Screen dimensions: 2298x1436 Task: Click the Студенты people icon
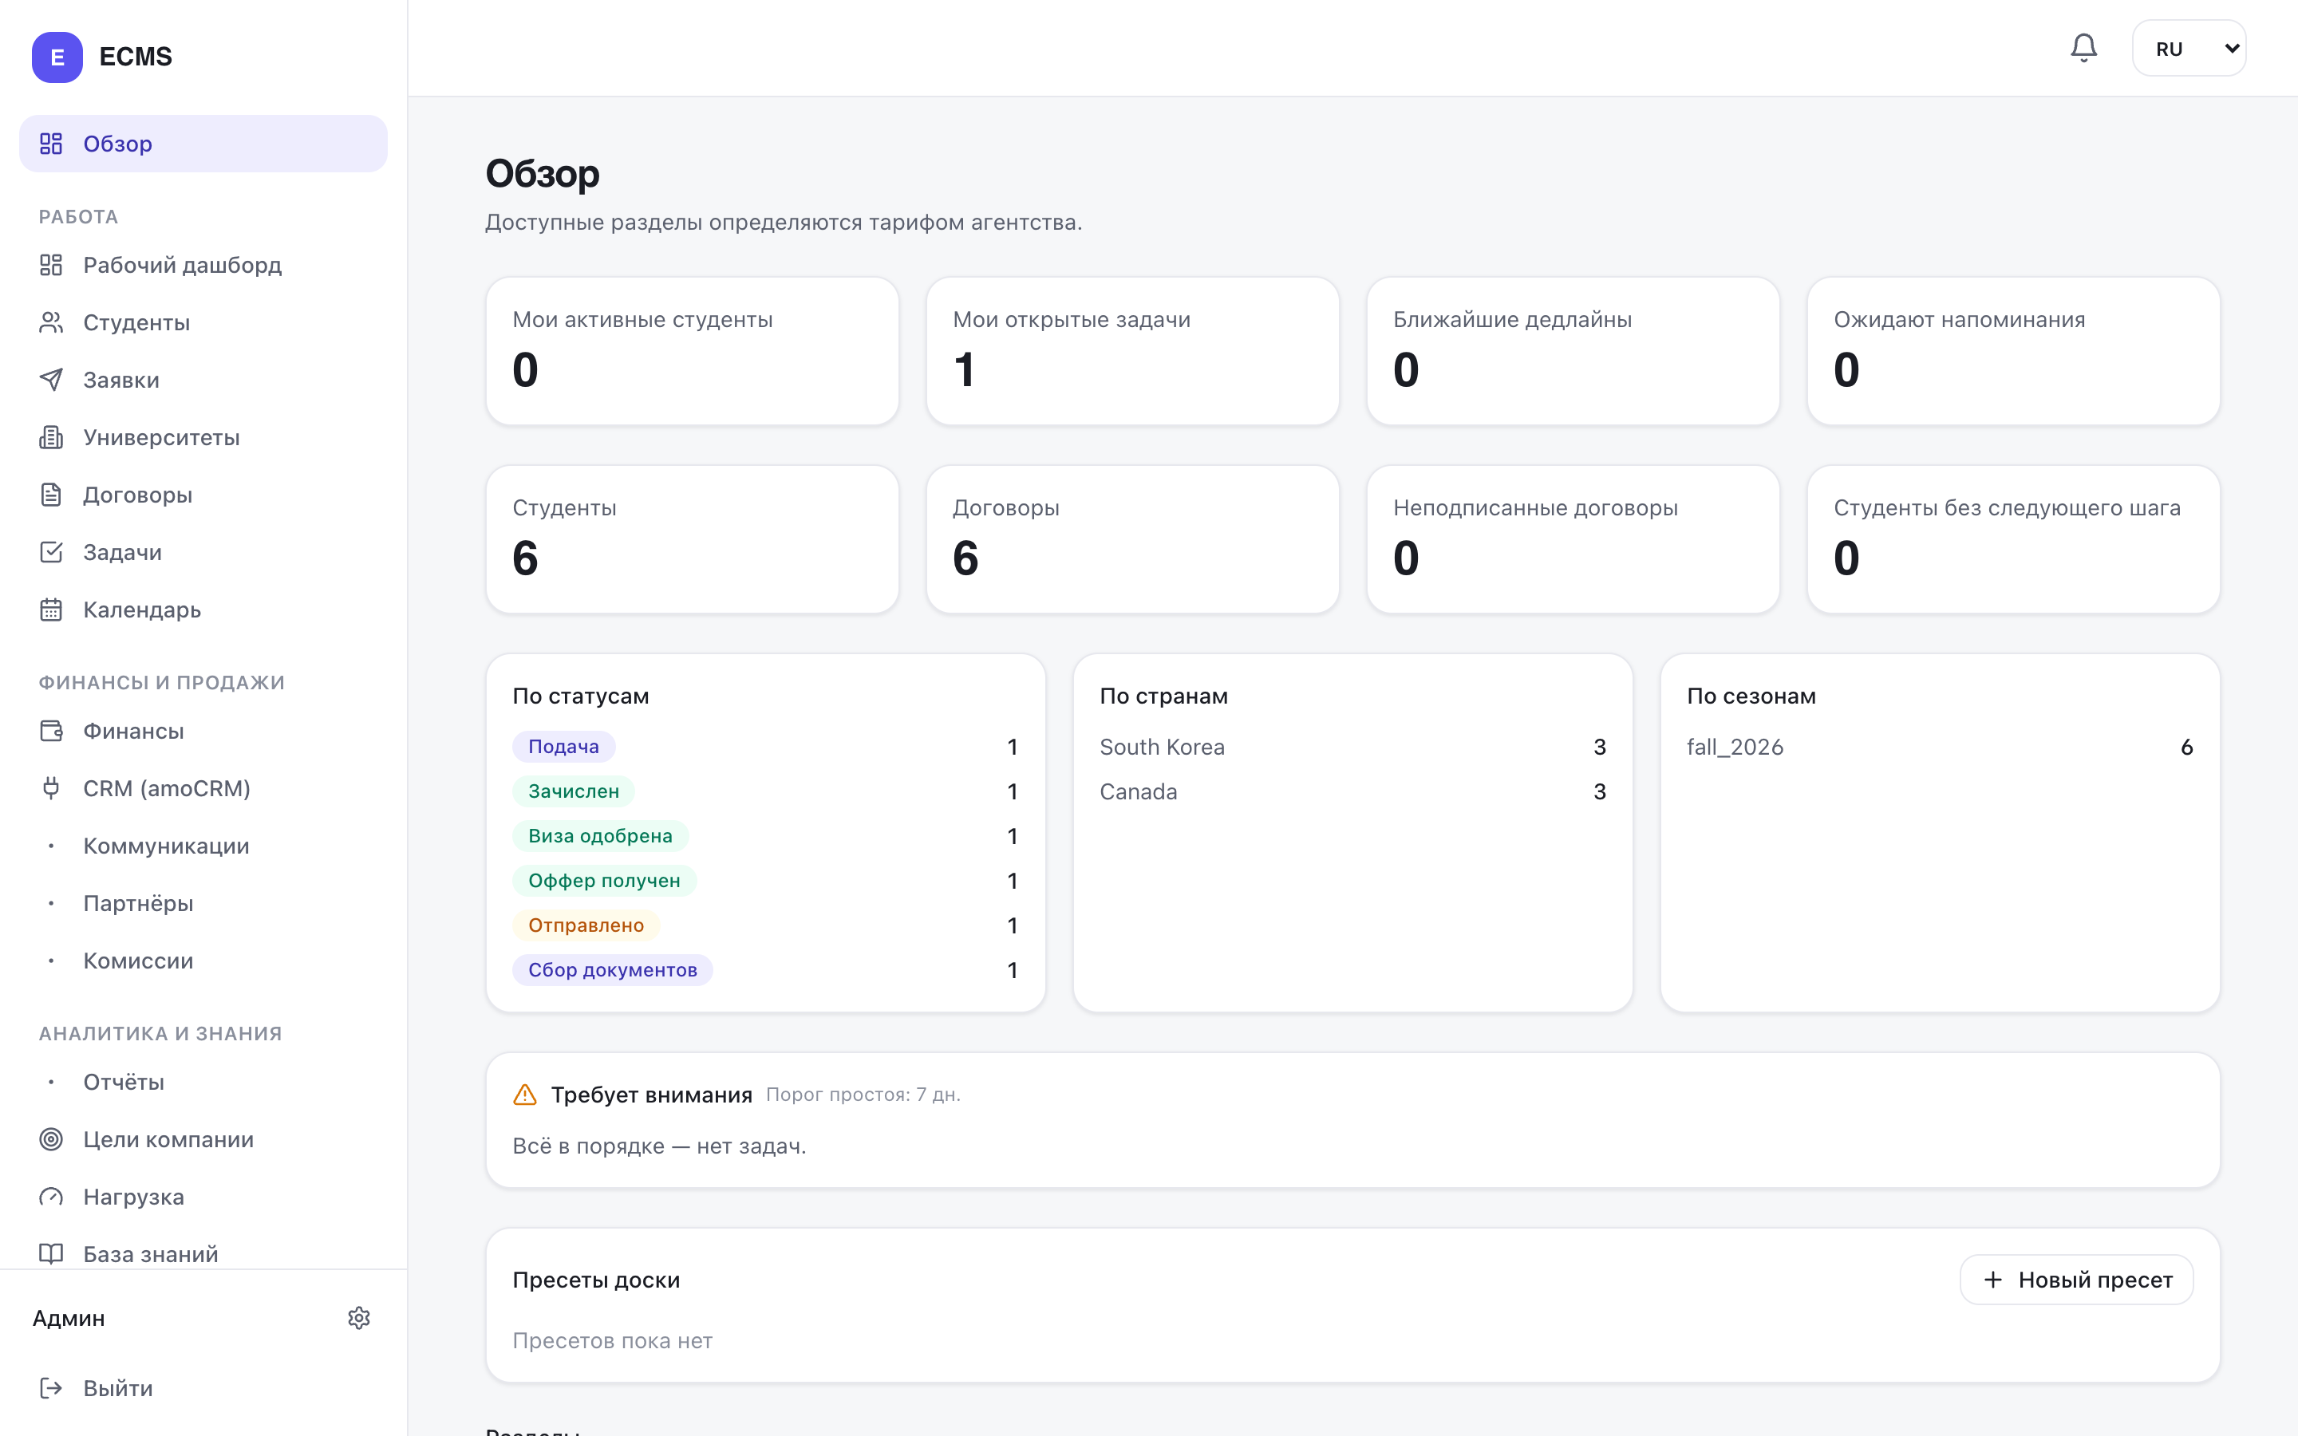tap(51, 323)
